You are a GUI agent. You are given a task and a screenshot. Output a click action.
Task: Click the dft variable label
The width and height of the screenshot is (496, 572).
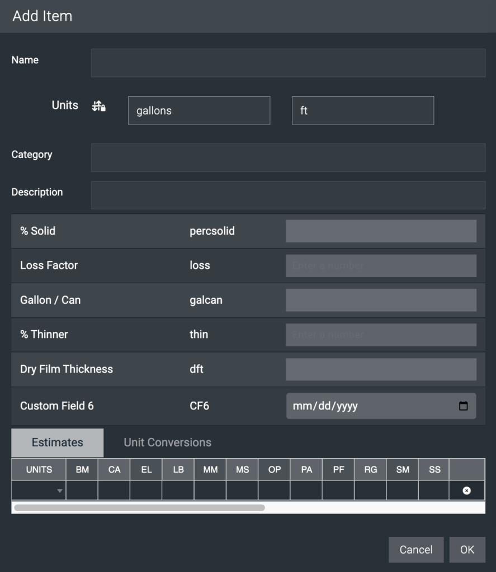pos(196,369)
